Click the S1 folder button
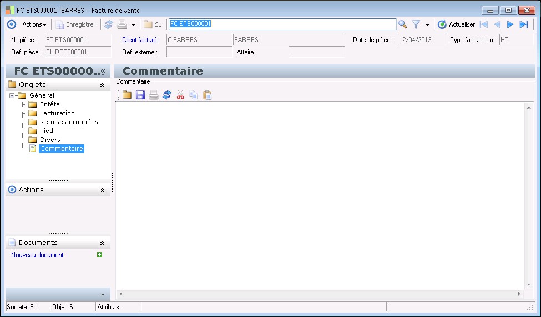Screen dimensions: 541x317 click(153, 24)
